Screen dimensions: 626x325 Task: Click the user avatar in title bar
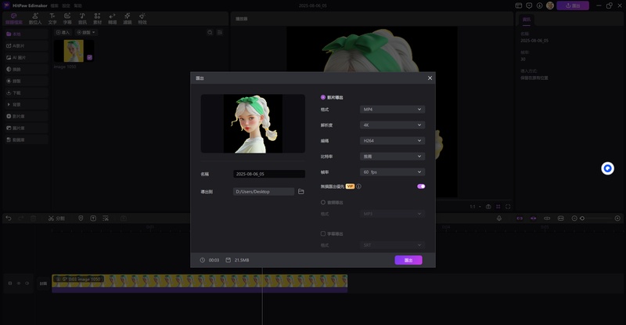550,5
